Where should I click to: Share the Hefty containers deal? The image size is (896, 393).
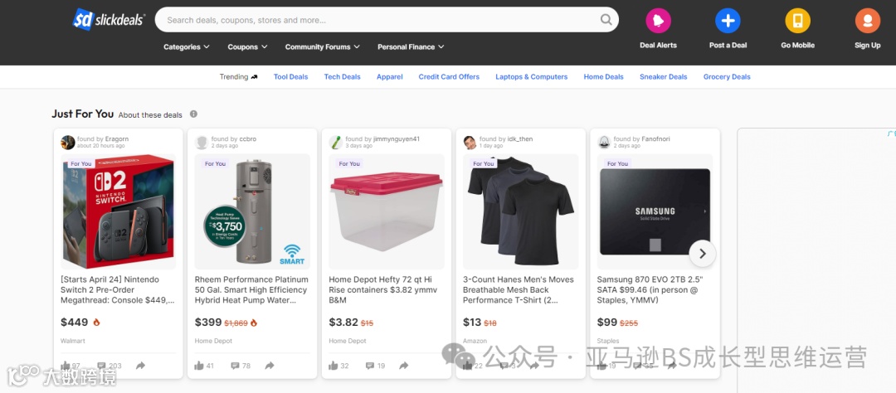(x=404, y=366)
